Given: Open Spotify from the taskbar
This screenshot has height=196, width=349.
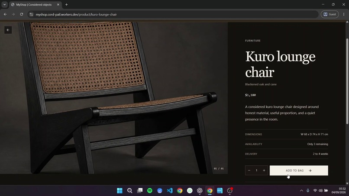Looking at the screenshot, I should 150,191.
